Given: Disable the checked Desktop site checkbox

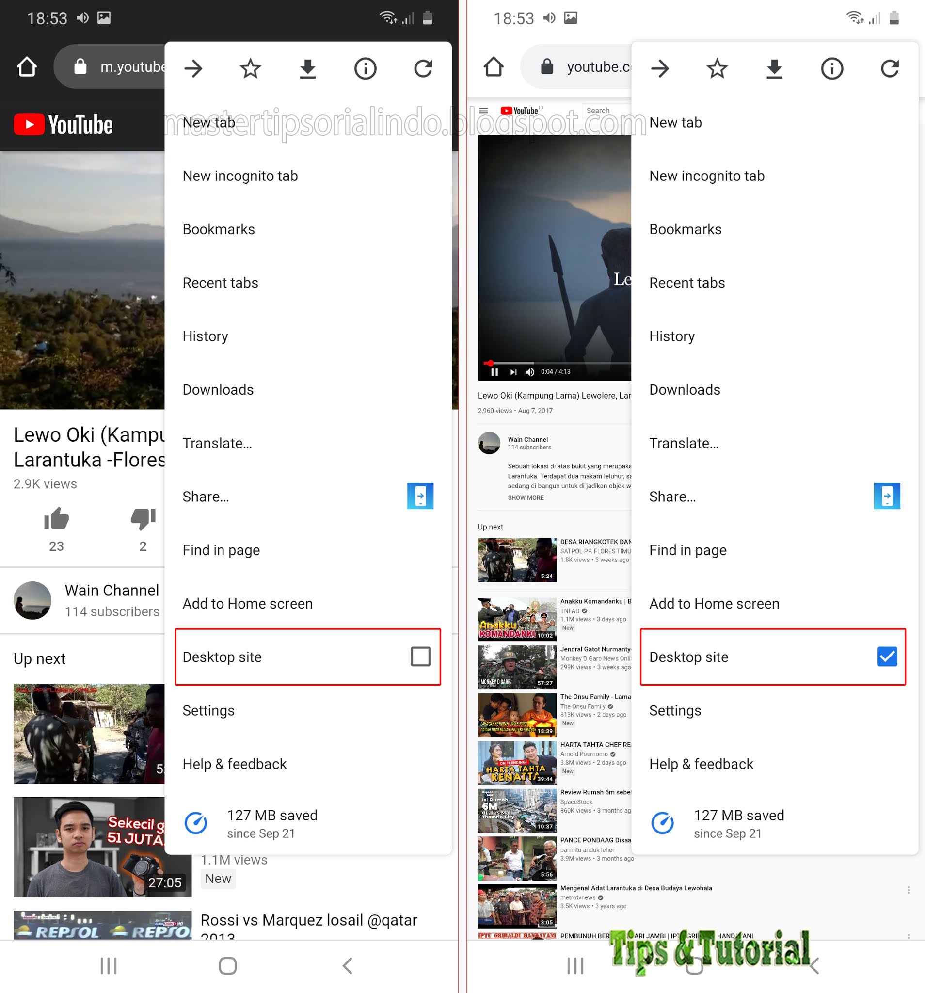Looking at the screenshot, I should click(x=887, y=657).
